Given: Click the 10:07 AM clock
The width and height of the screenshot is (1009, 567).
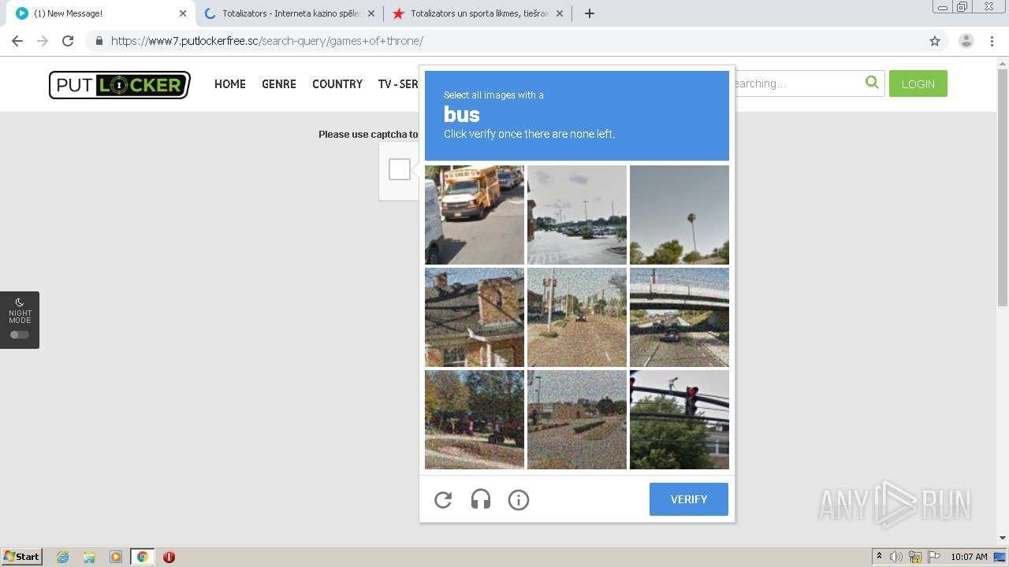Looking at the screenshot, I should (x=969, y=557).
